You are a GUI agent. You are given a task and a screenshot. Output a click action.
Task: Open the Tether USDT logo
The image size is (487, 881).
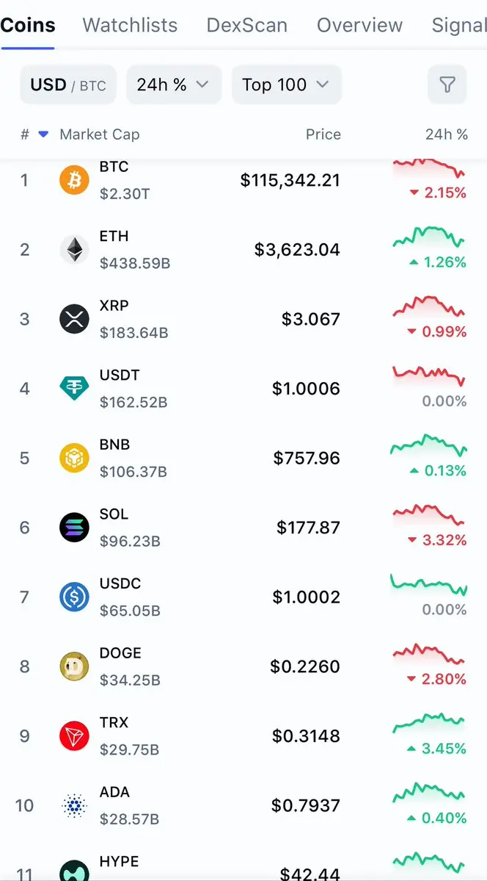(74, 388)
